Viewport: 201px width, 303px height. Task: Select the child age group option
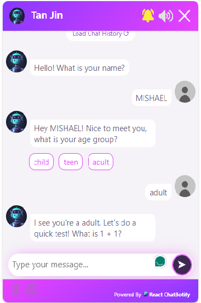[41, 162]
